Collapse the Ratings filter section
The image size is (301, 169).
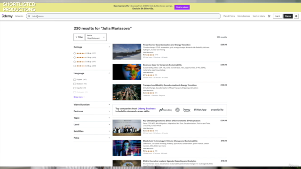pyautogui.click(x=92, y=47)
